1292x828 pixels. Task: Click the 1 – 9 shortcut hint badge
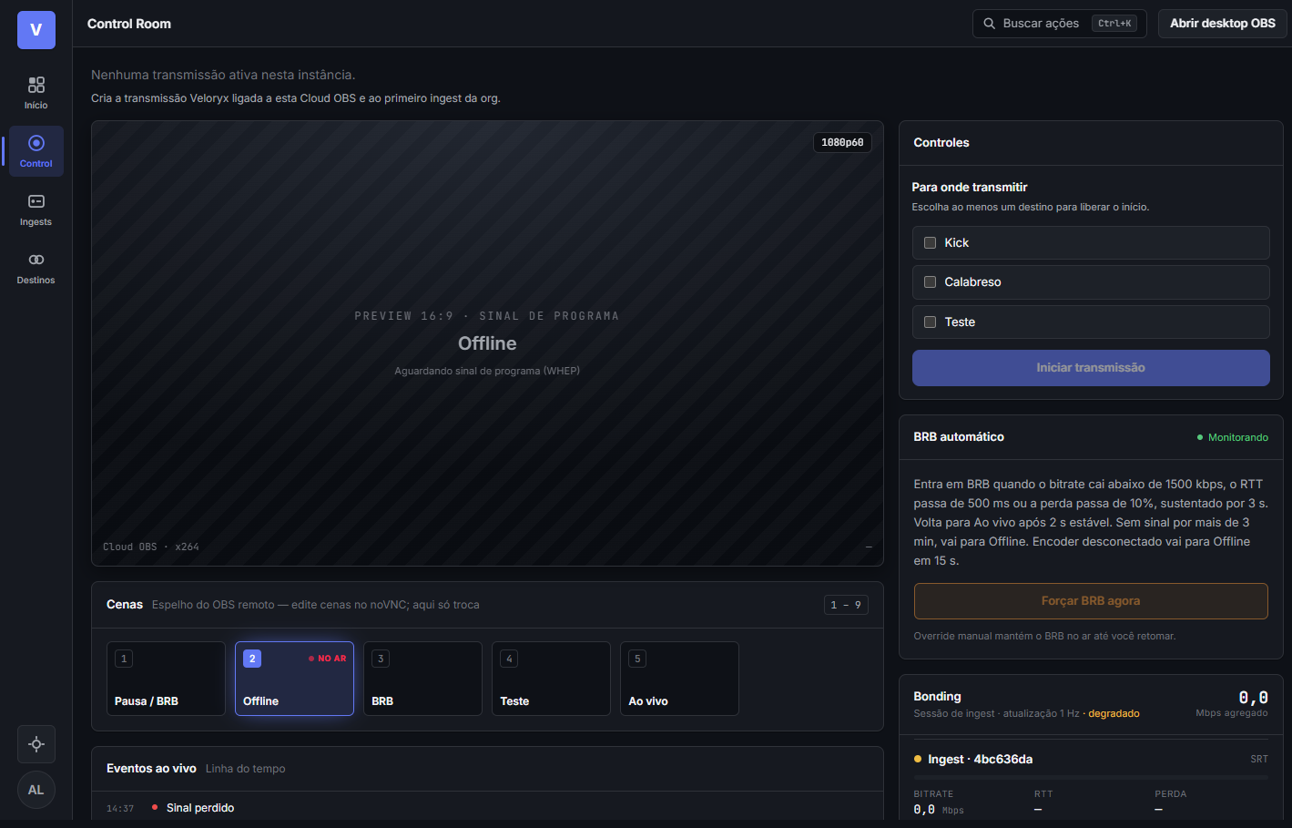(x=846, y=605)
